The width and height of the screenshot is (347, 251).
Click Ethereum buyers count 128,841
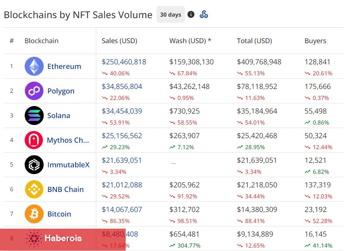[x=317, y=62]
